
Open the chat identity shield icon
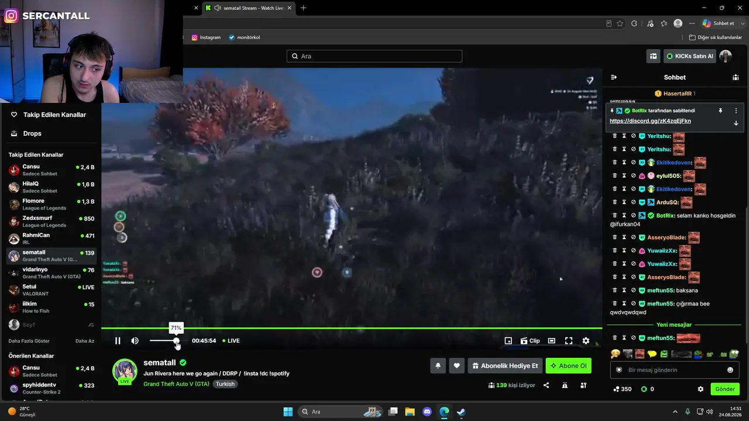[619, 370]
